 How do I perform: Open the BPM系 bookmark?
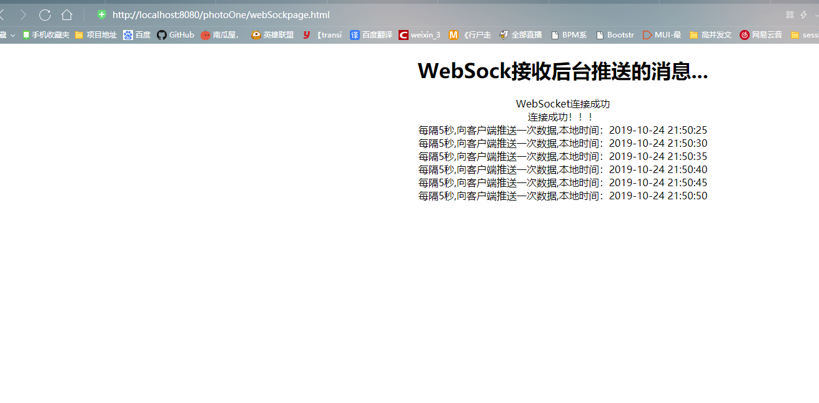(x=568, y=35)
